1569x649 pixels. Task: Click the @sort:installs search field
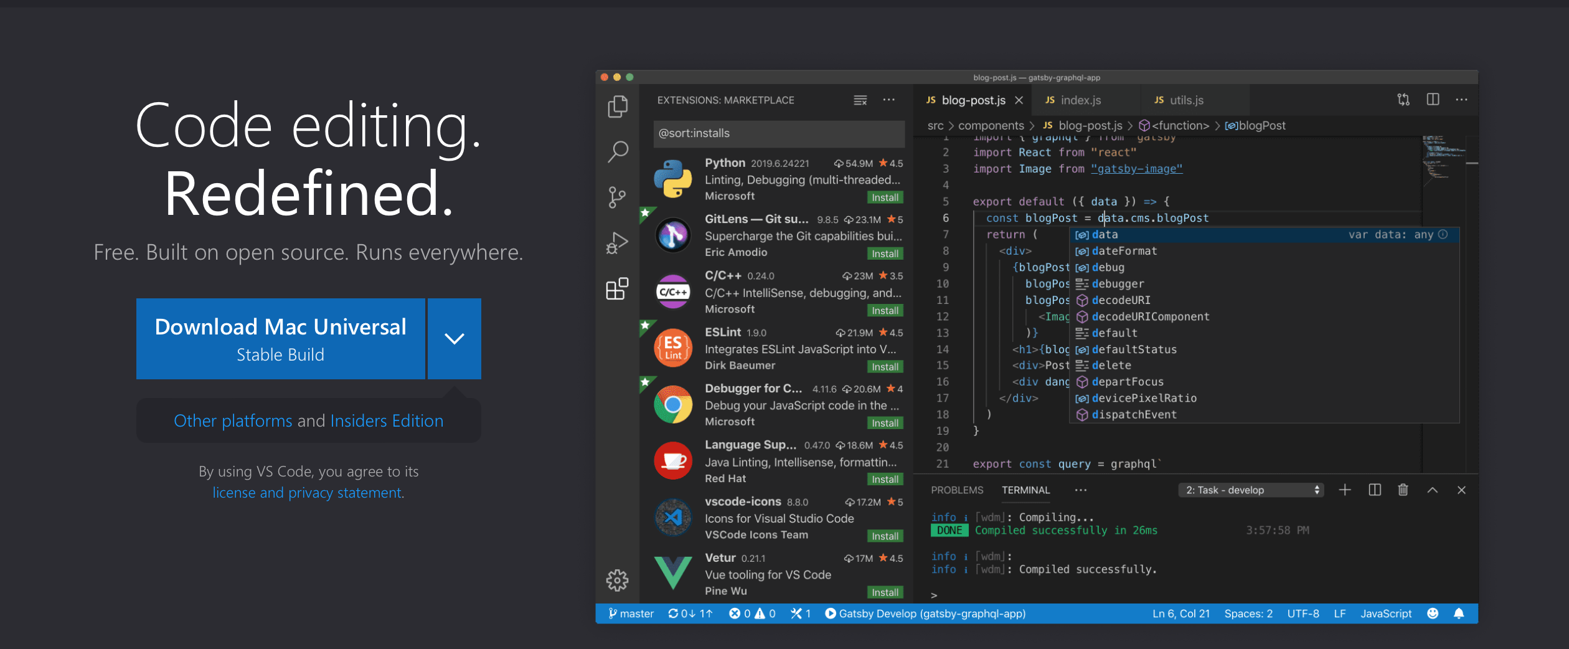point(779,133)
